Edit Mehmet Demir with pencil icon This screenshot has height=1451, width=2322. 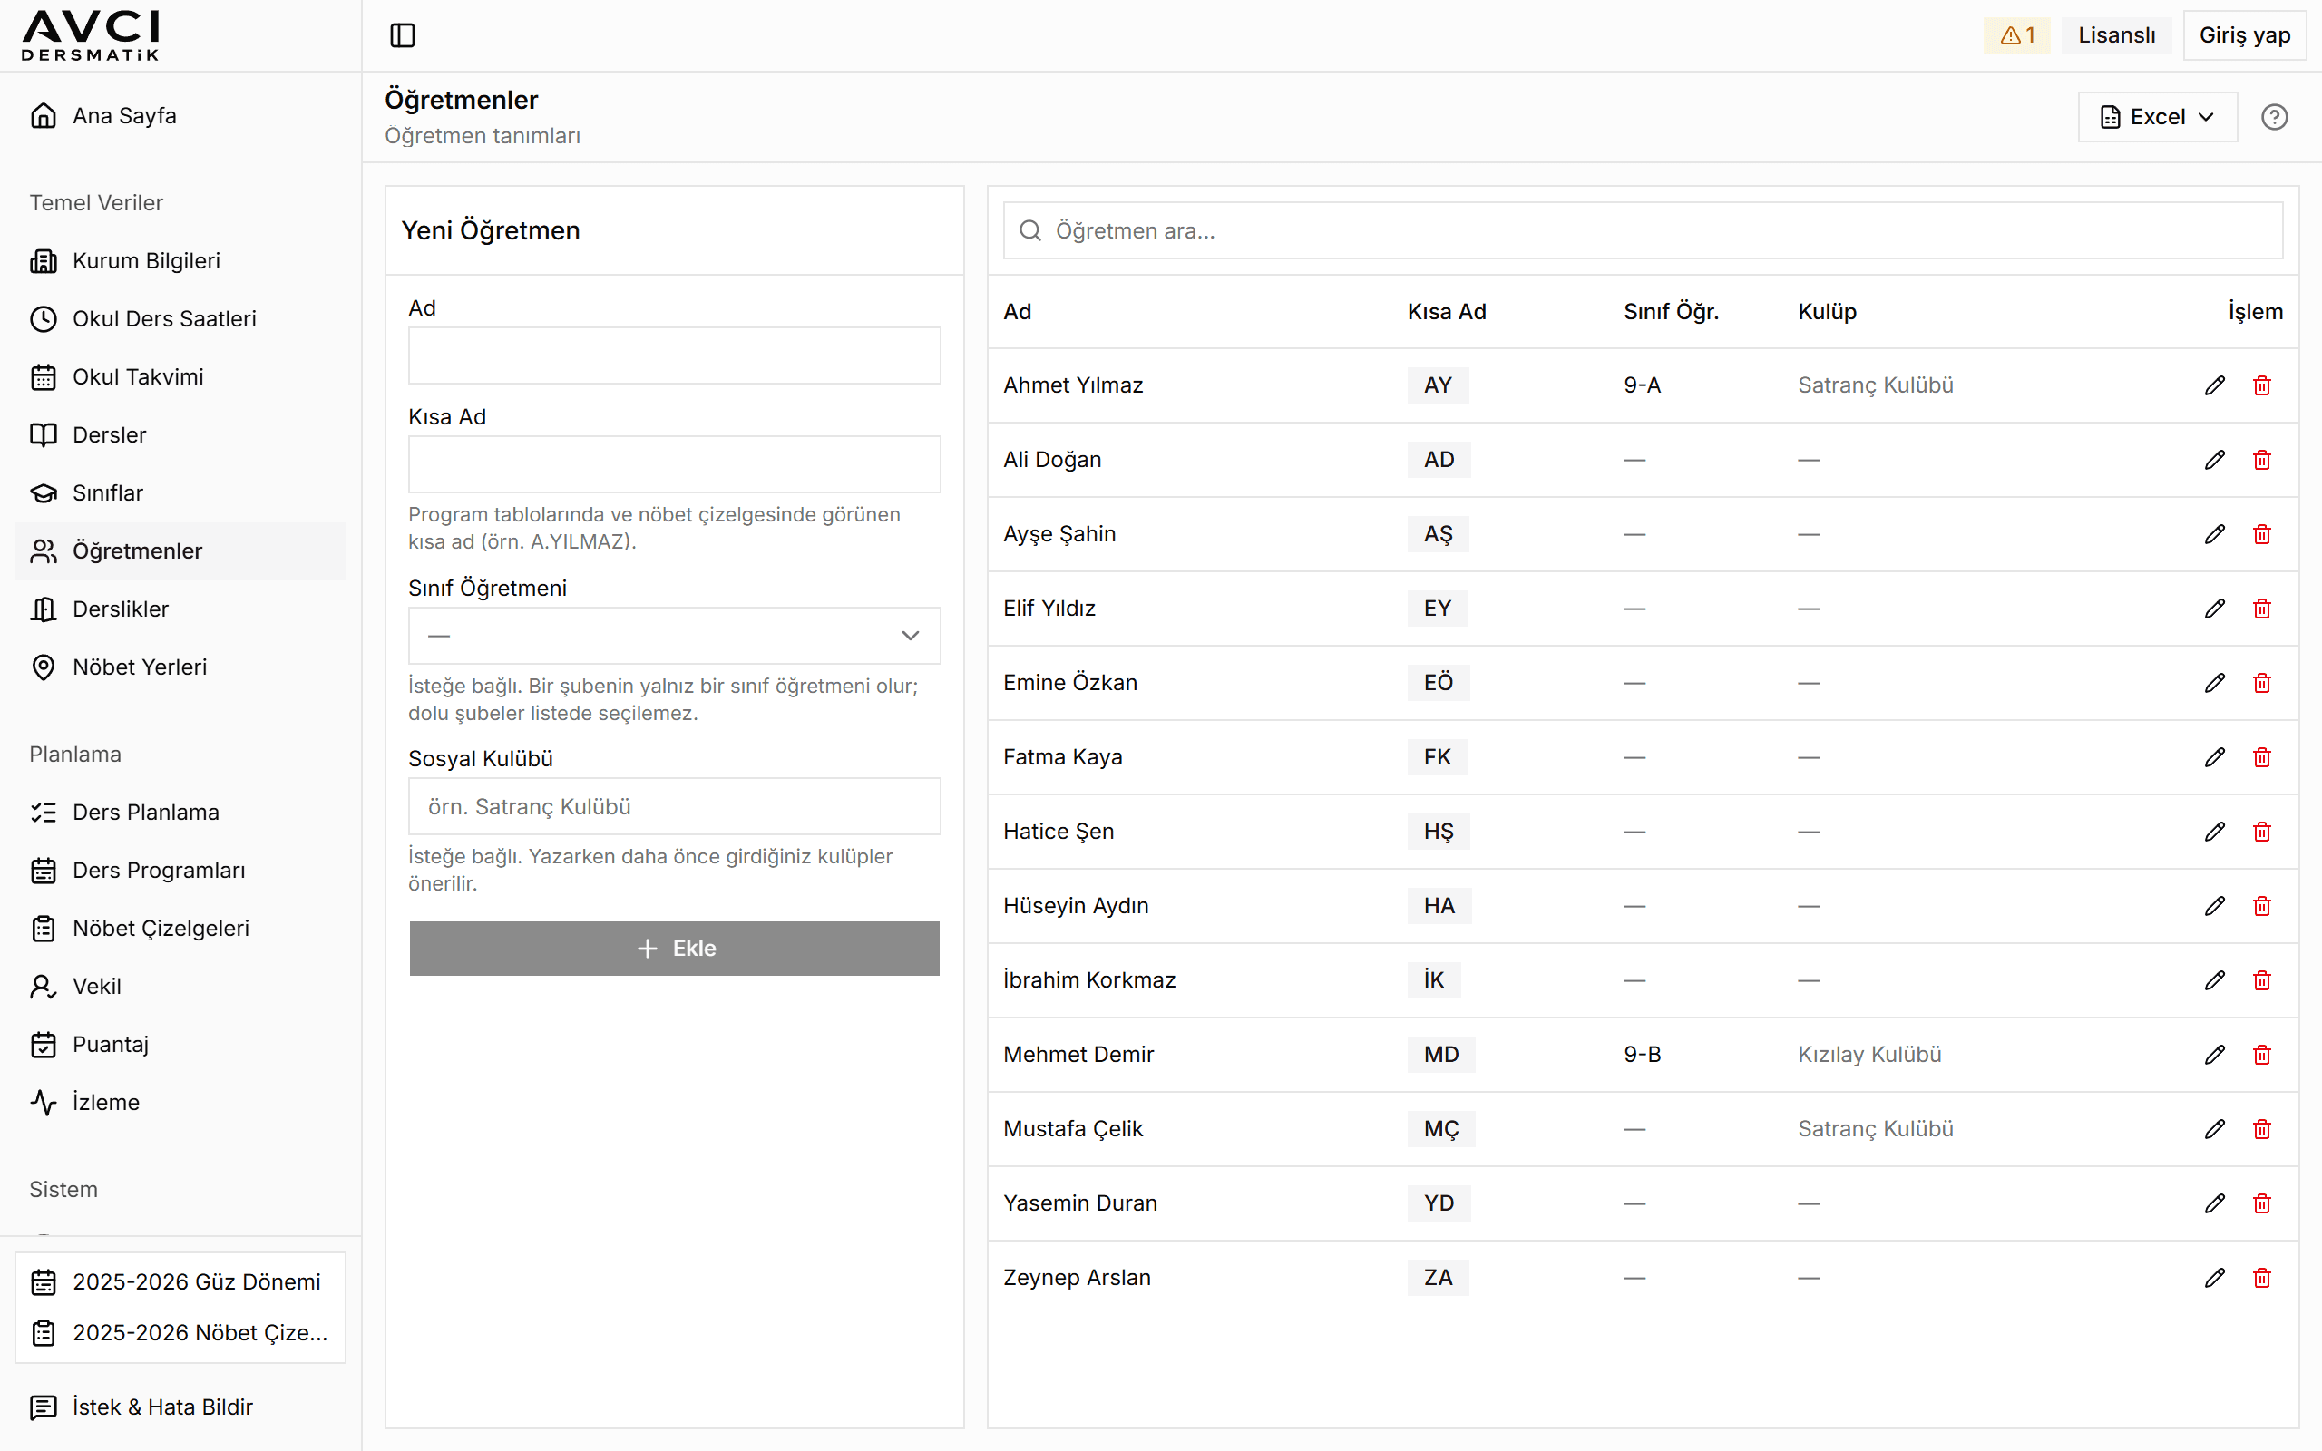2215,1055
